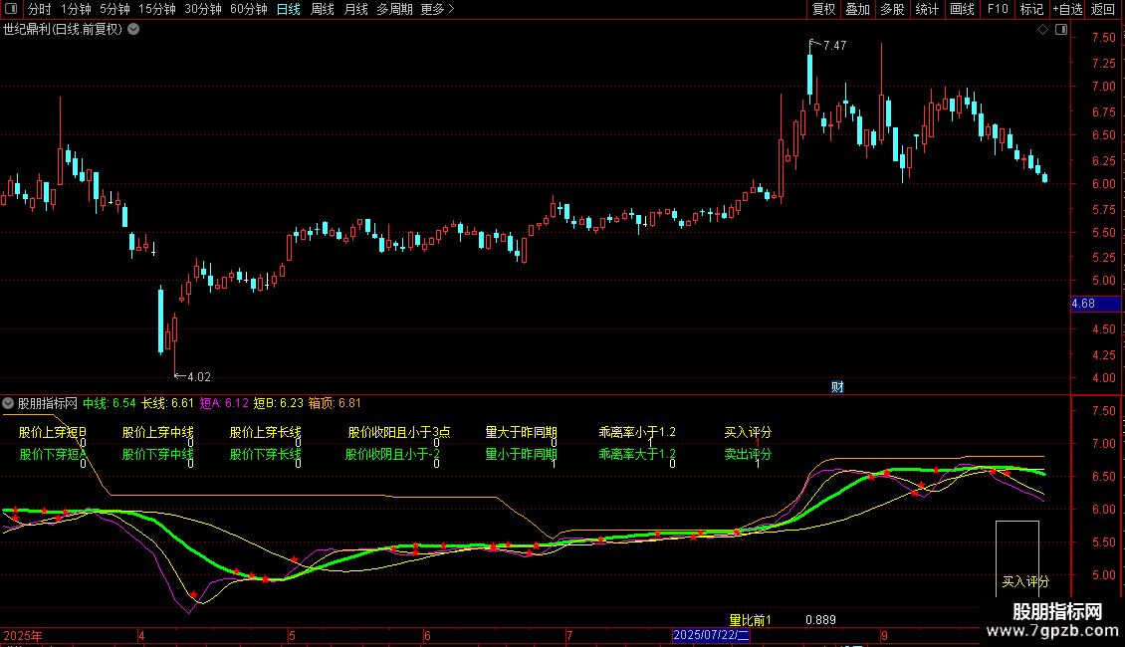
Task: Click the 财 financial marker icon
Action: click(x=837, y=387)
